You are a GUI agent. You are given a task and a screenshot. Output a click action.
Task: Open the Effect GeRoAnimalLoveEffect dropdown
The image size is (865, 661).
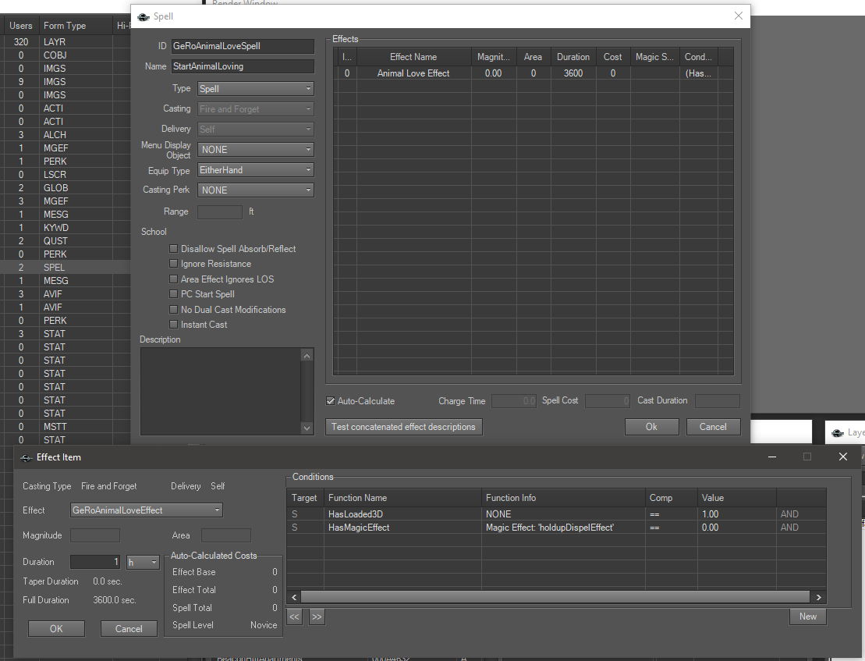click(146, 510)
